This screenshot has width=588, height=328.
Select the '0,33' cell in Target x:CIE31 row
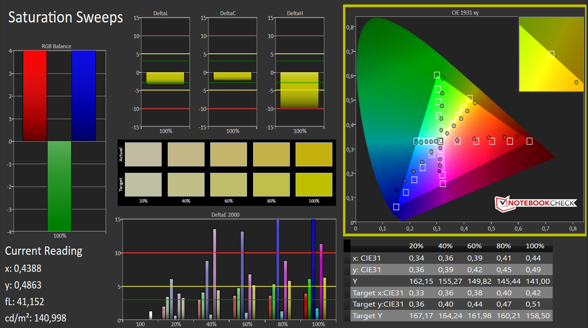tap(416, 293)
